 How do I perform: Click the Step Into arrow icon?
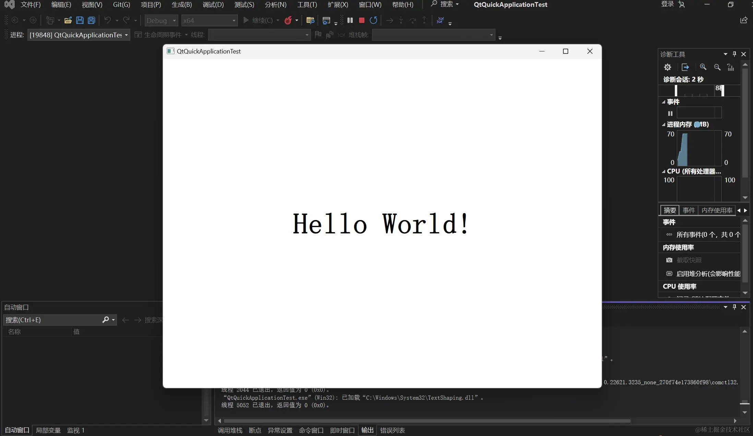tap(401, 20)
